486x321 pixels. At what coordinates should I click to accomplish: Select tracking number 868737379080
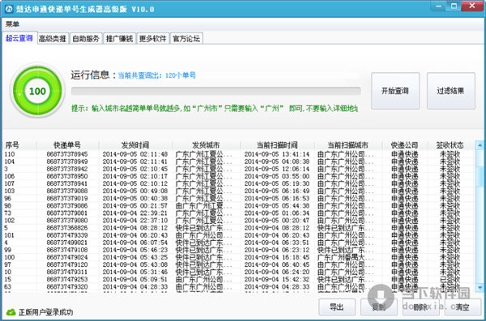tap(67, 221)
